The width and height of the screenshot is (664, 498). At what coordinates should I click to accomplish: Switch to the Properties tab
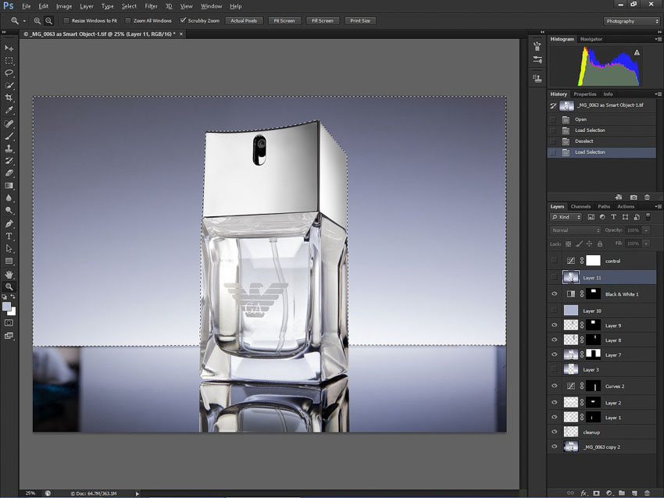585,94
